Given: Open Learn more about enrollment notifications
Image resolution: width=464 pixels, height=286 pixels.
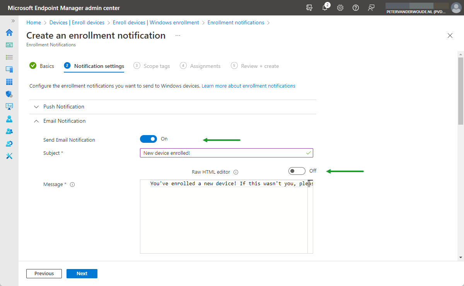Looking at the screenshot, I should click(248, 86).
